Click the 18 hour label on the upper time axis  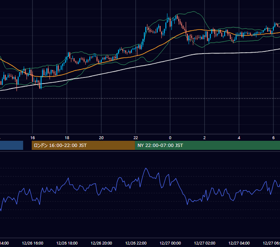(x=67, y=138)
